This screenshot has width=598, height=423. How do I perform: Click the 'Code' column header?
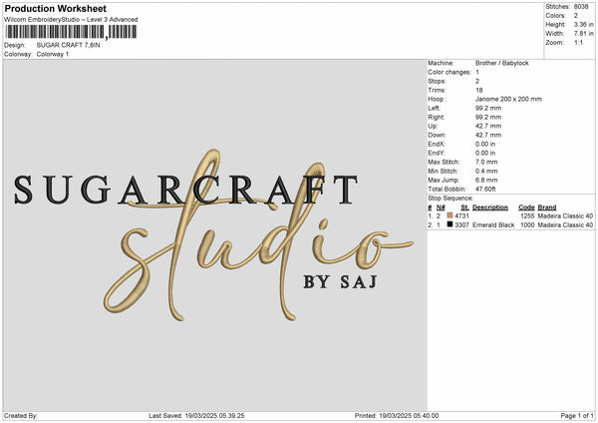click(x=527, y=208)
